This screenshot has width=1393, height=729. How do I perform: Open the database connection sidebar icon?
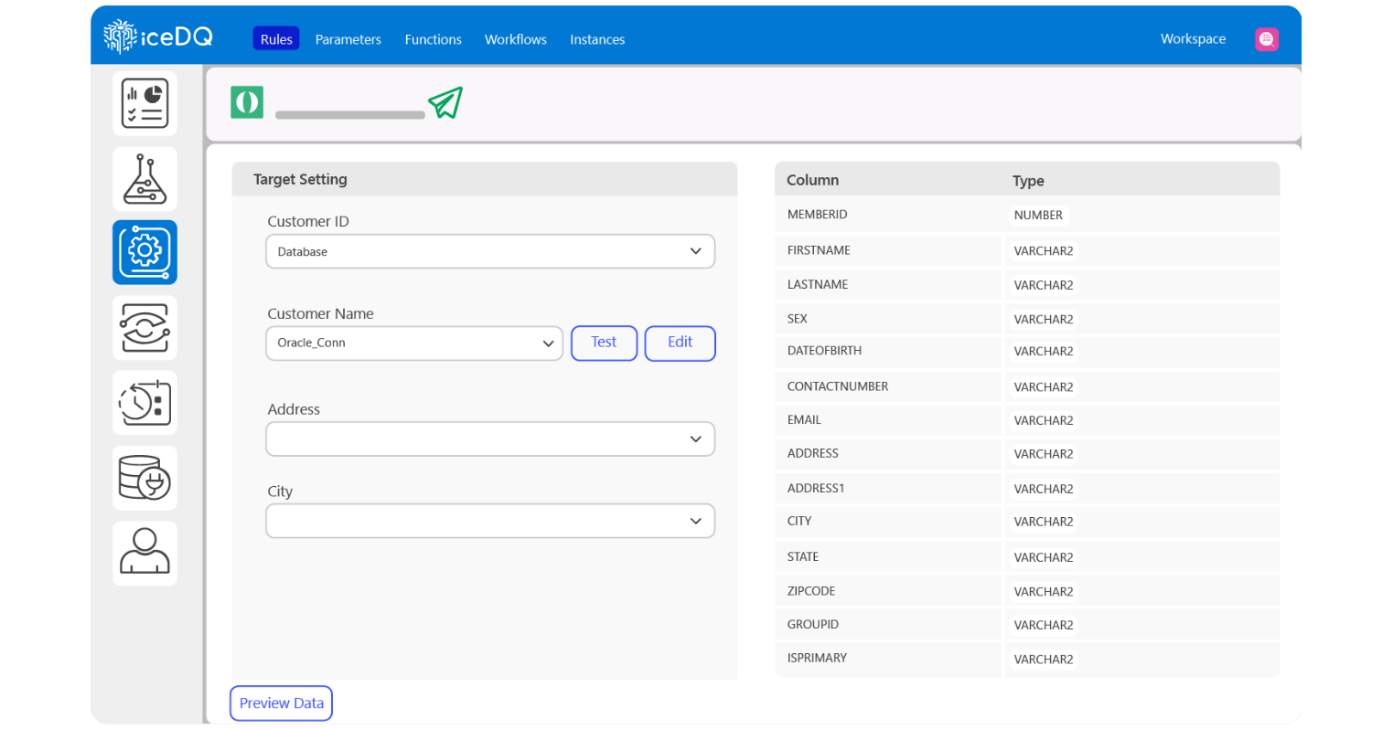pyautogui.click(x=145, y=478)
